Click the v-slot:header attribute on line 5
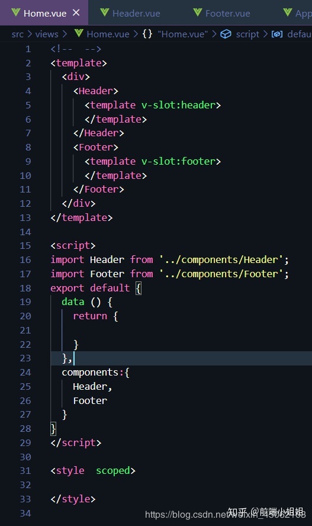Screen dimensions: 312x526 coord(178,105)
